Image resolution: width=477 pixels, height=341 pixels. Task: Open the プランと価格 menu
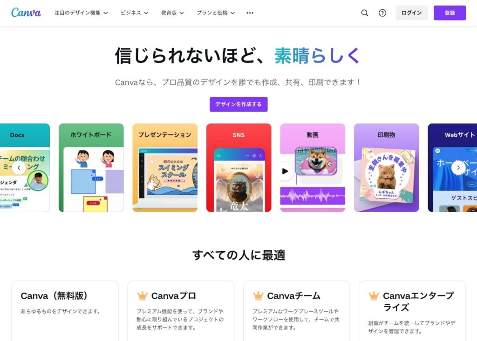click(216, 13)
